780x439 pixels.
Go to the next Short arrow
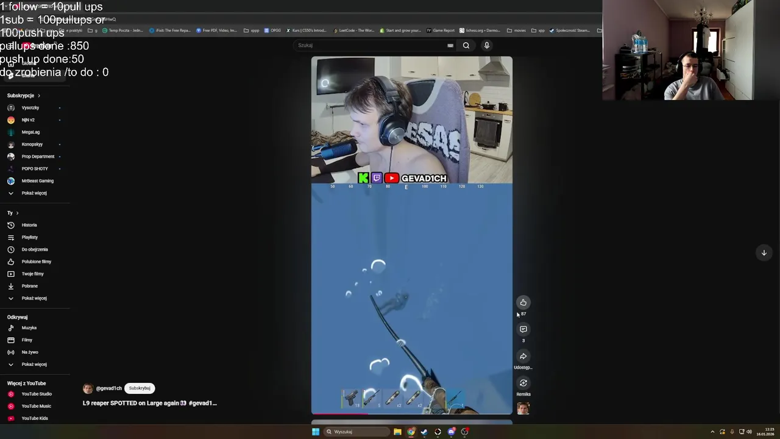pos(764,252)
